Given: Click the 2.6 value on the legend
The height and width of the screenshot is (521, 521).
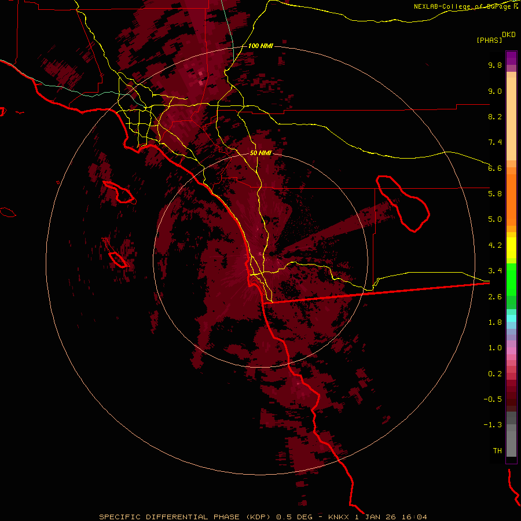Looking at the screenshot, I should [x=495, y=297].
